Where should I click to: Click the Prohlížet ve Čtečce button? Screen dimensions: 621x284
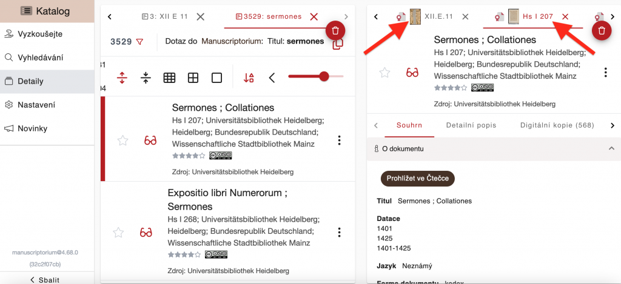pos(417,178)
